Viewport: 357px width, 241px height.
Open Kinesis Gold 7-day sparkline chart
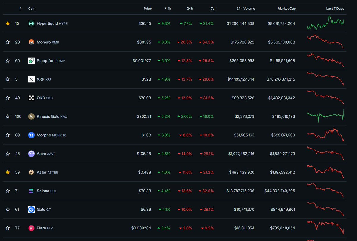click(325, 116)
